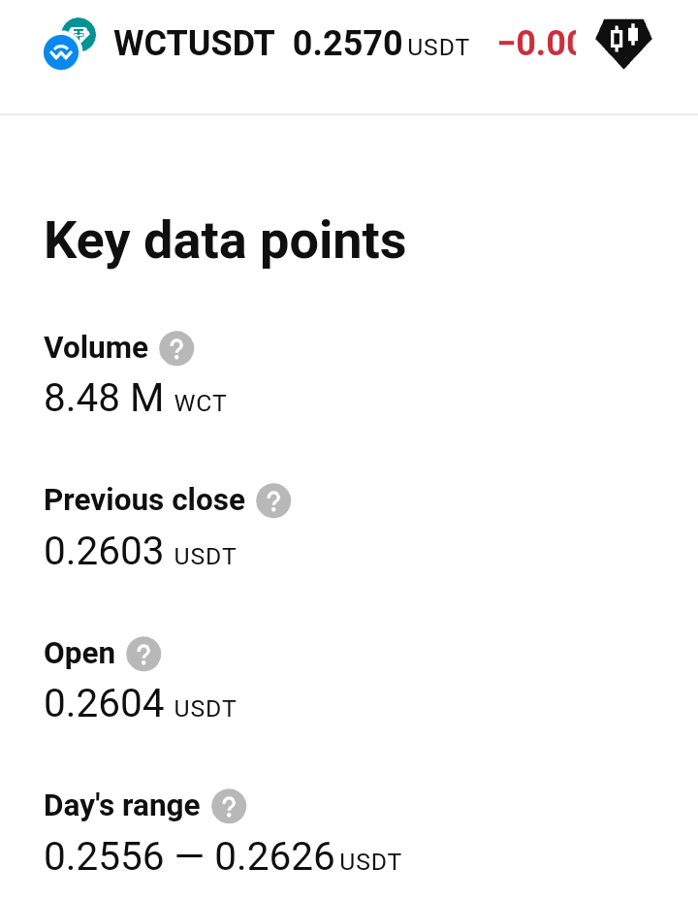Select the WCTUSDT symbol name
The height and width of the screenshot is (900, 698).
click(195, 44)
